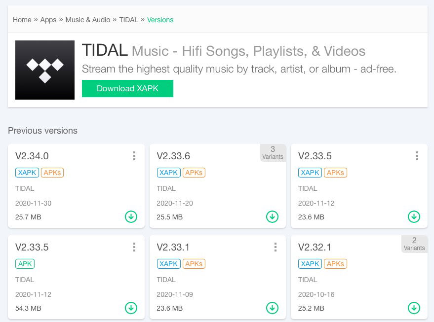Click the 2020-10-16 release date
The image size is (434, 322).
pyautogui.click(x=316, y=295)
